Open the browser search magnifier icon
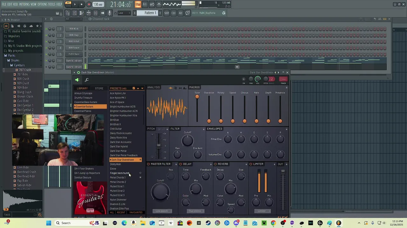 (40, 215)
